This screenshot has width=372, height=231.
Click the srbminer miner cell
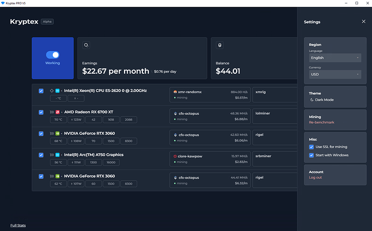point(275,159)
